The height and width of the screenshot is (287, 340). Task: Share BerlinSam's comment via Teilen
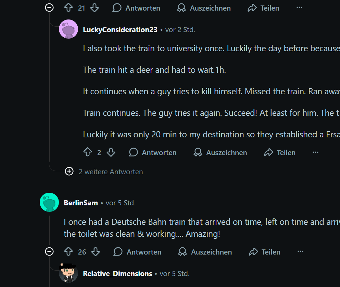pos(265,252)
